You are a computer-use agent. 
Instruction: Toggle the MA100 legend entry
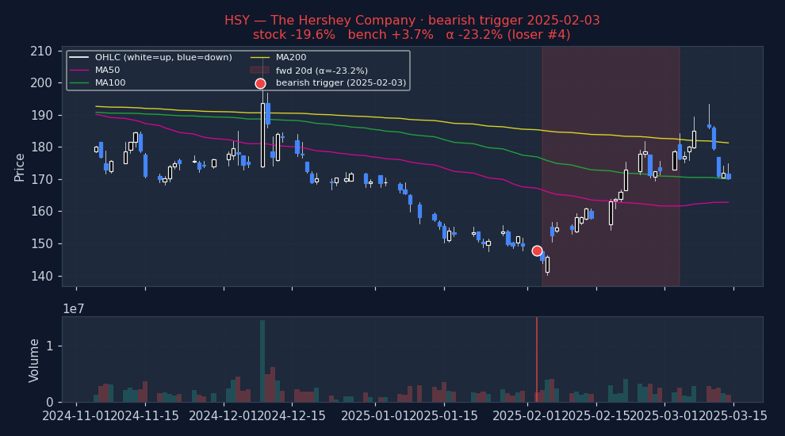[x=110, y=82]
